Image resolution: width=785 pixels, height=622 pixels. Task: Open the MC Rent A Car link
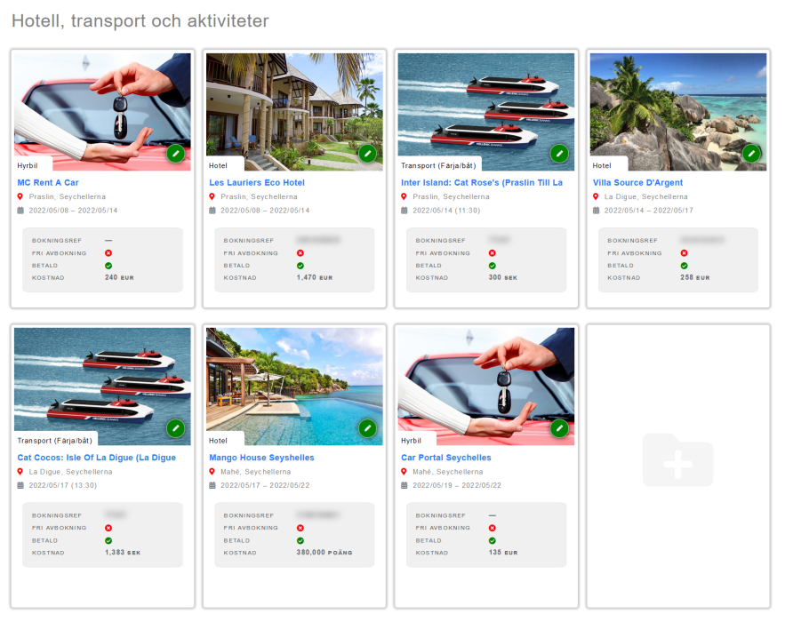[x=48, y=183]
